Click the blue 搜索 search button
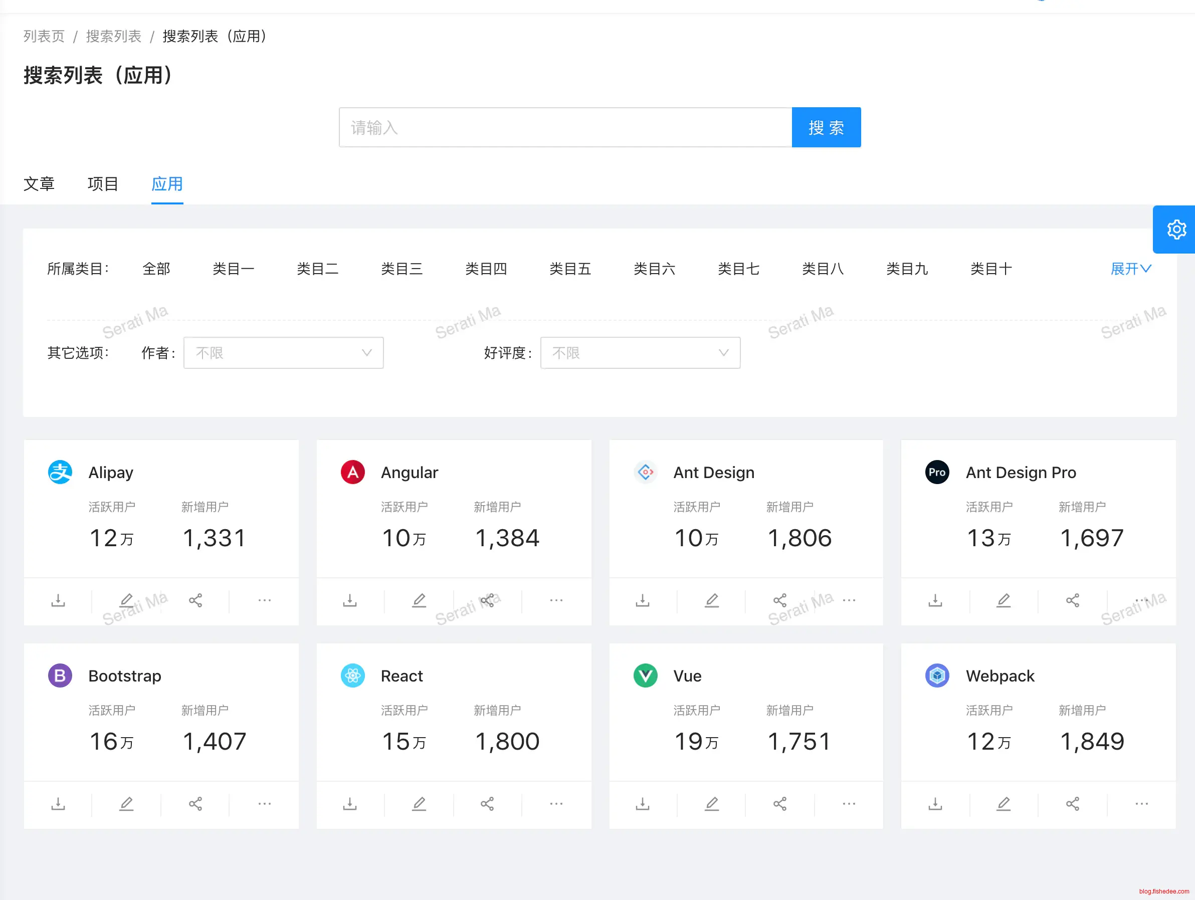Screen dimensions: 1195x900 [826, 127]
